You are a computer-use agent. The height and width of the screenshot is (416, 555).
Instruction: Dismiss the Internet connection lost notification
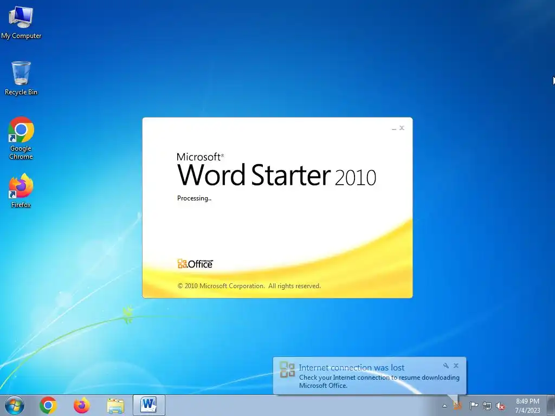click(456, 366)
